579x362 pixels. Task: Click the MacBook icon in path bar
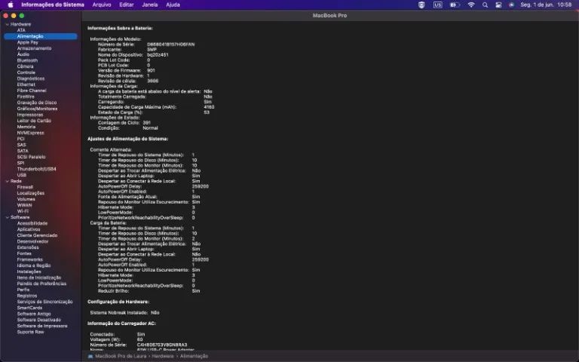[x=90, y=356]
